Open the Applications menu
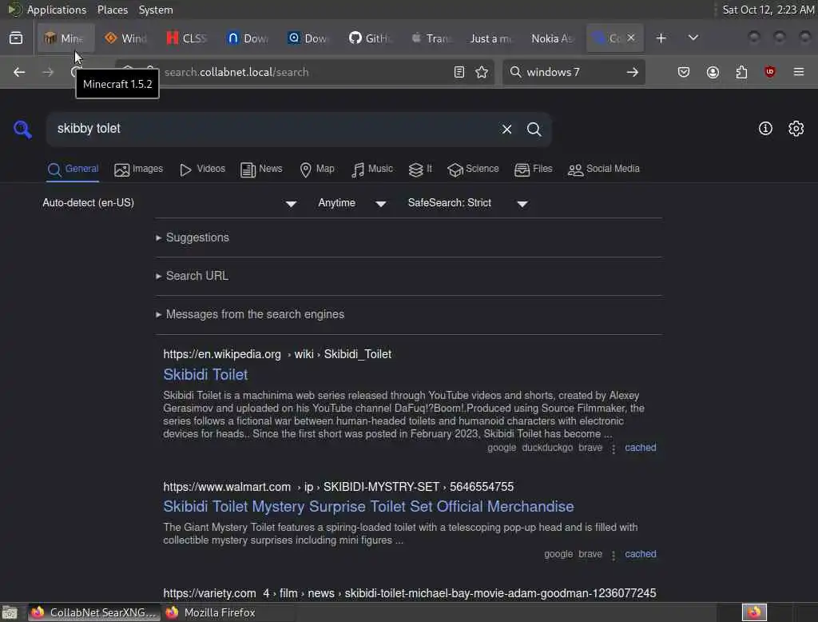This screenshot has height=622, width=818. 57,10
